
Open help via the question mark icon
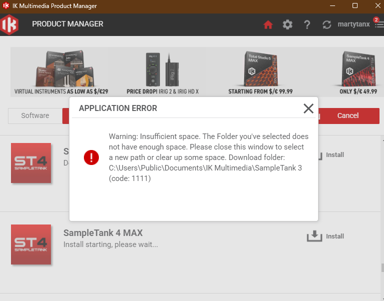coord(307,25)
